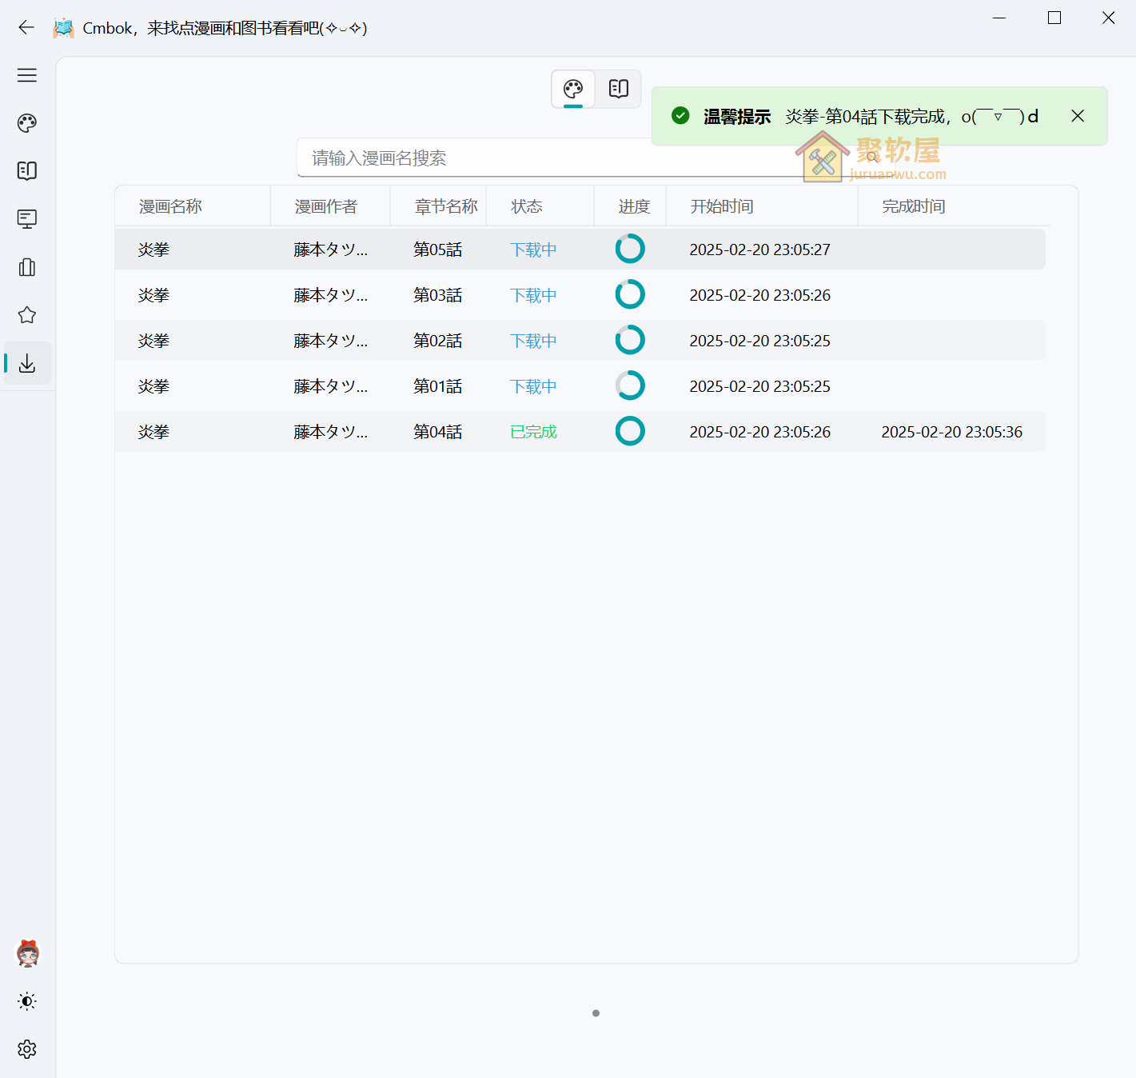Click the monitor icon in the sidebar
1136x1078 pixels.
click(26, 218)
